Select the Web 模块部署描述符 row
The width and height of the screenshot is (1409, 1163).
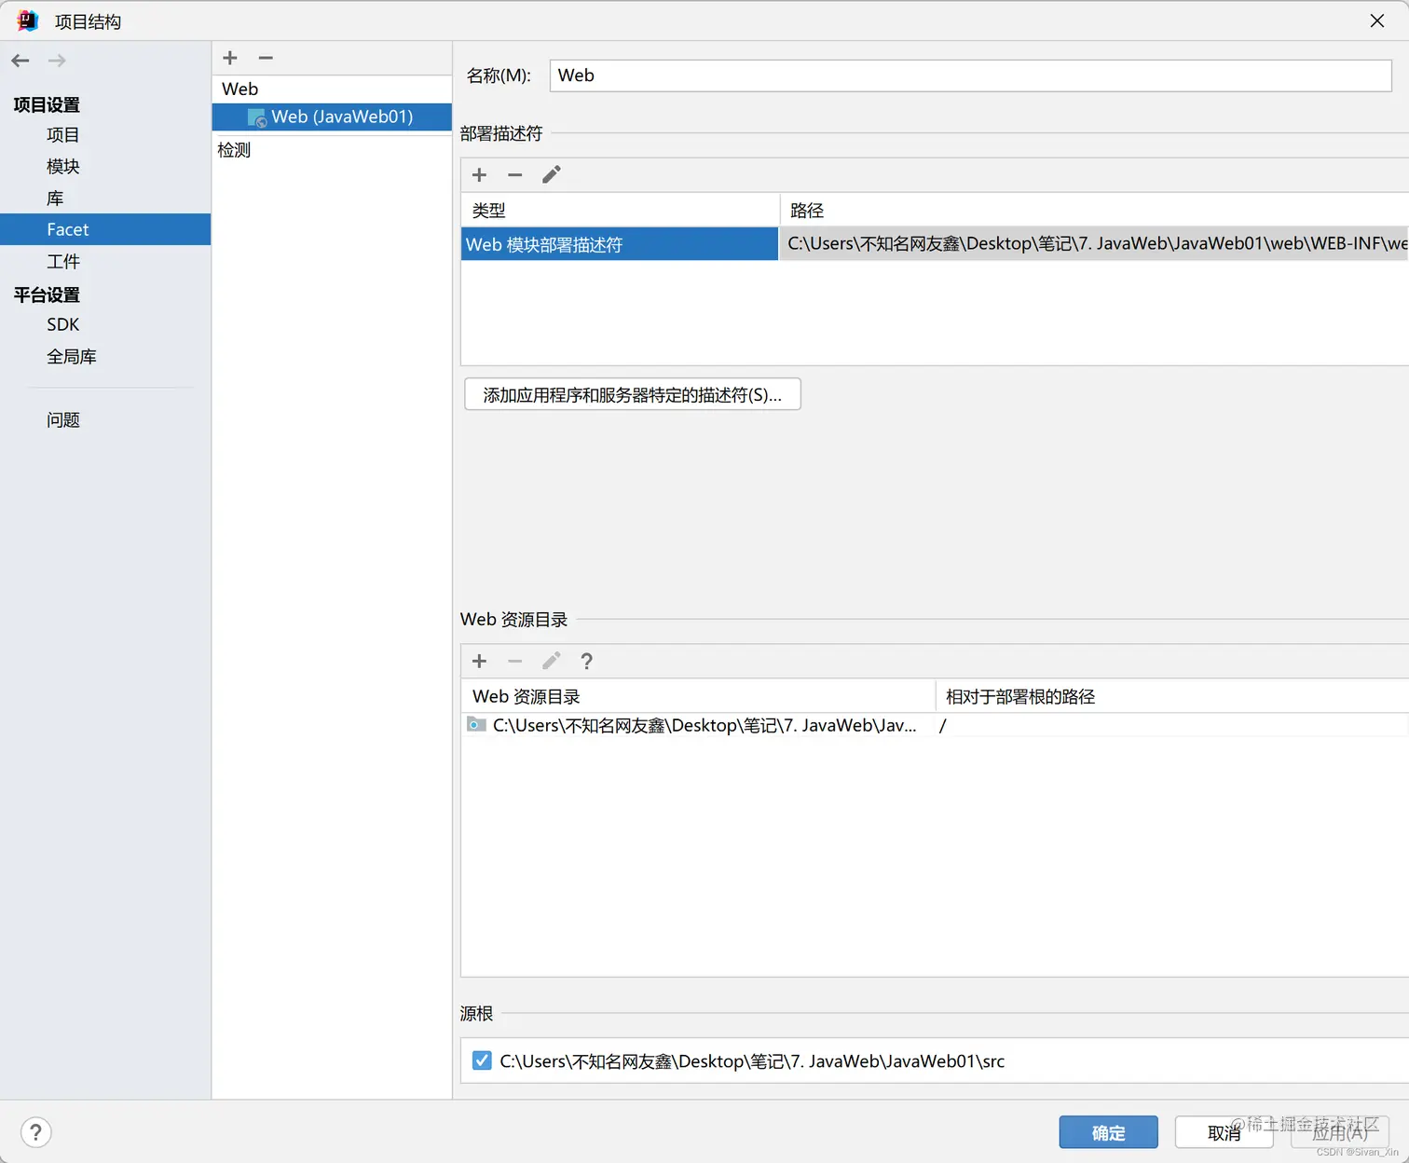coord(620,244)
